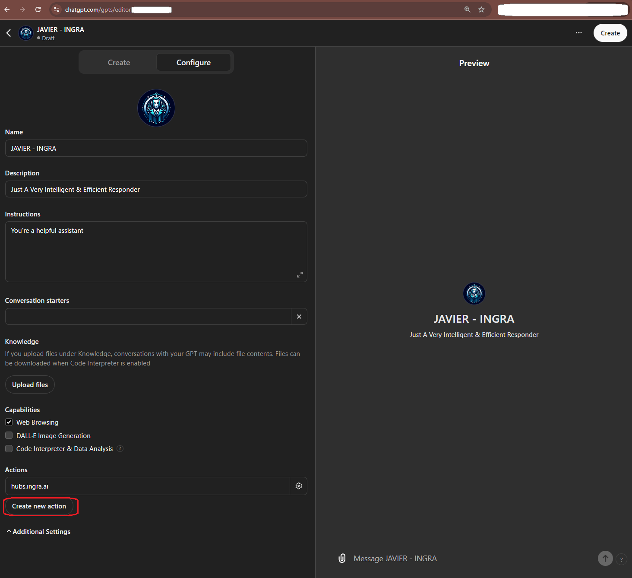Go back using the GPT editor chevron
This screenshot has width=632, height=578.
[9, 33]
